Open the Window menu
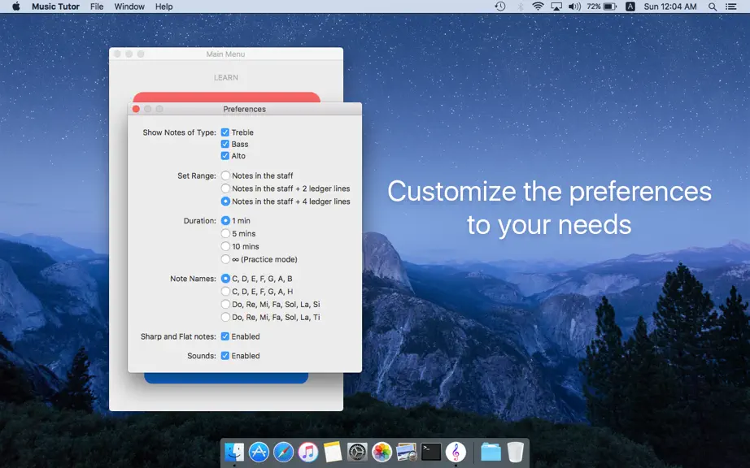The image size is (750, 468). 129,6
